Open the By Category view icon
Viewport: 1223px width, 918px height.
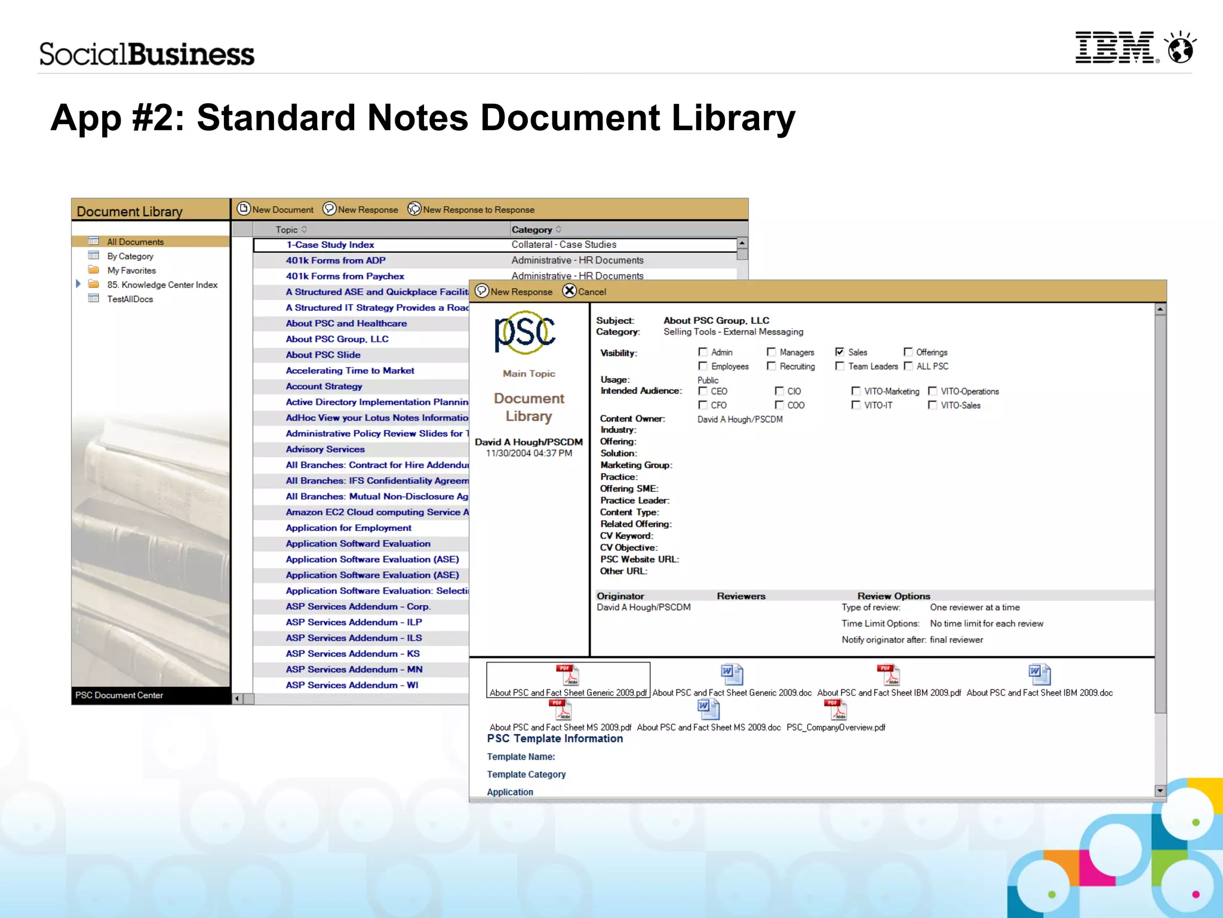click(94, 256)
